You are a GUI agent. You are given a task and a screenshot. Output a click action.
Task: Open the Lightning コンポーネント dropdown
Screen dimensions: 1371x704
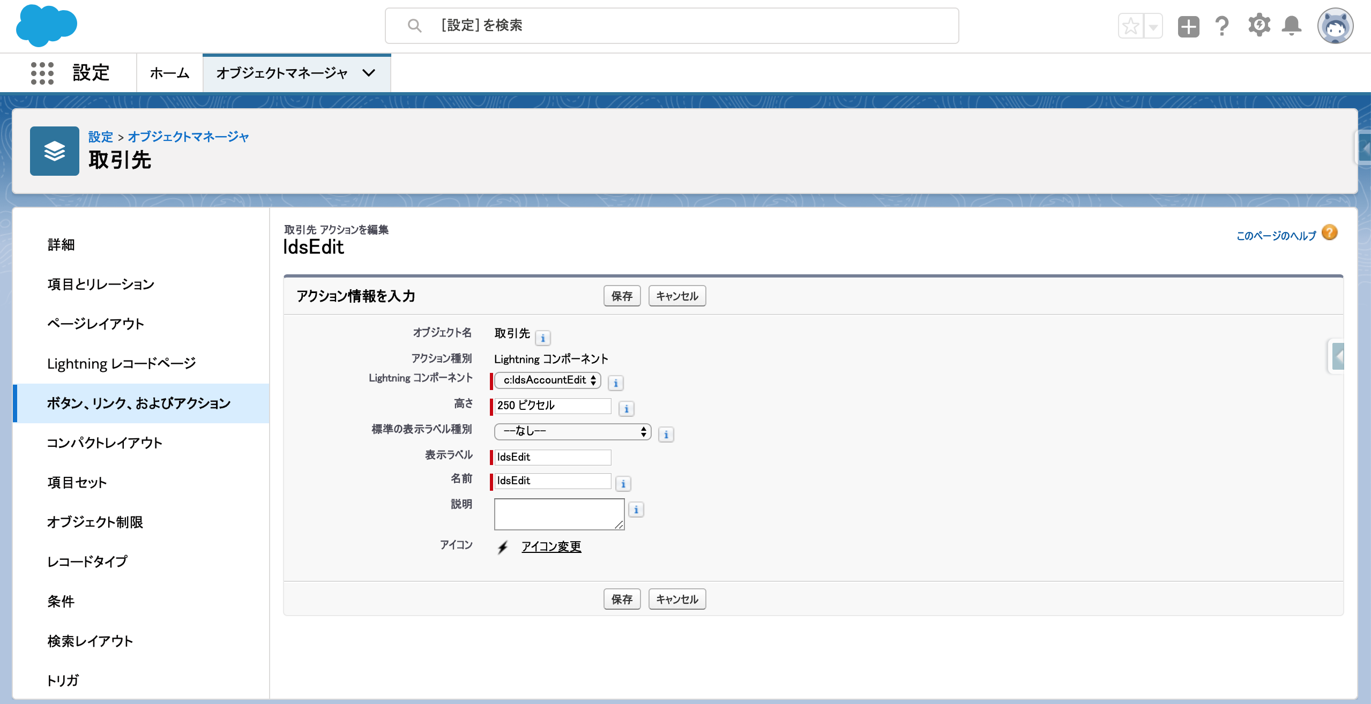[x=547, y=380]
